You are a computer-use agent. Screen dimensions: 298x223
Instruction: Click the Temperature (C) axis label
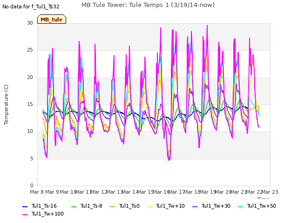[6, 105]
